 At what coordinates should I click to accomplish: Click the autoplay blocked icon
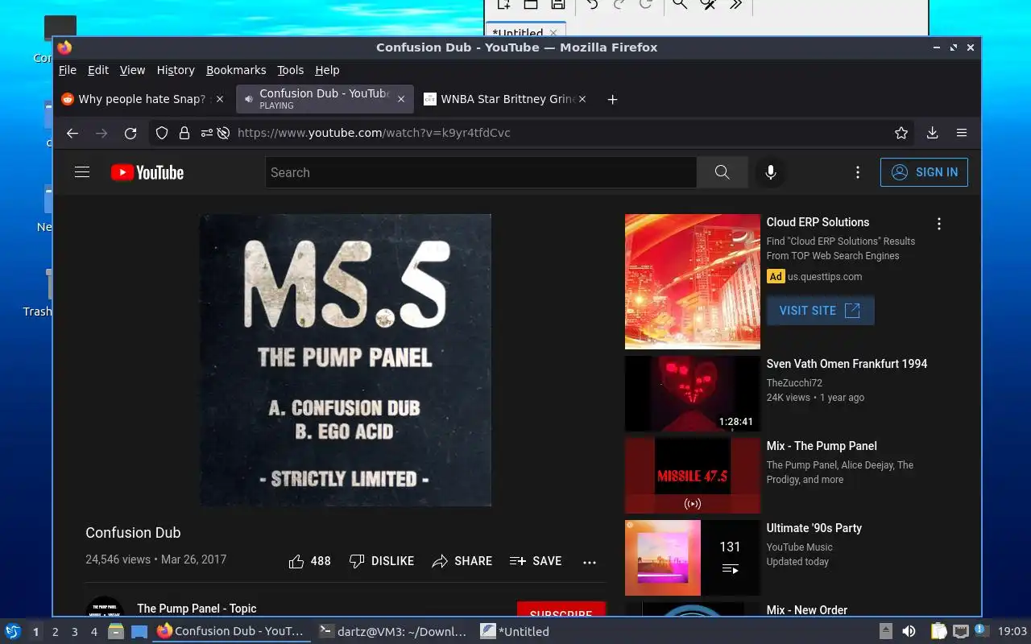223,133
